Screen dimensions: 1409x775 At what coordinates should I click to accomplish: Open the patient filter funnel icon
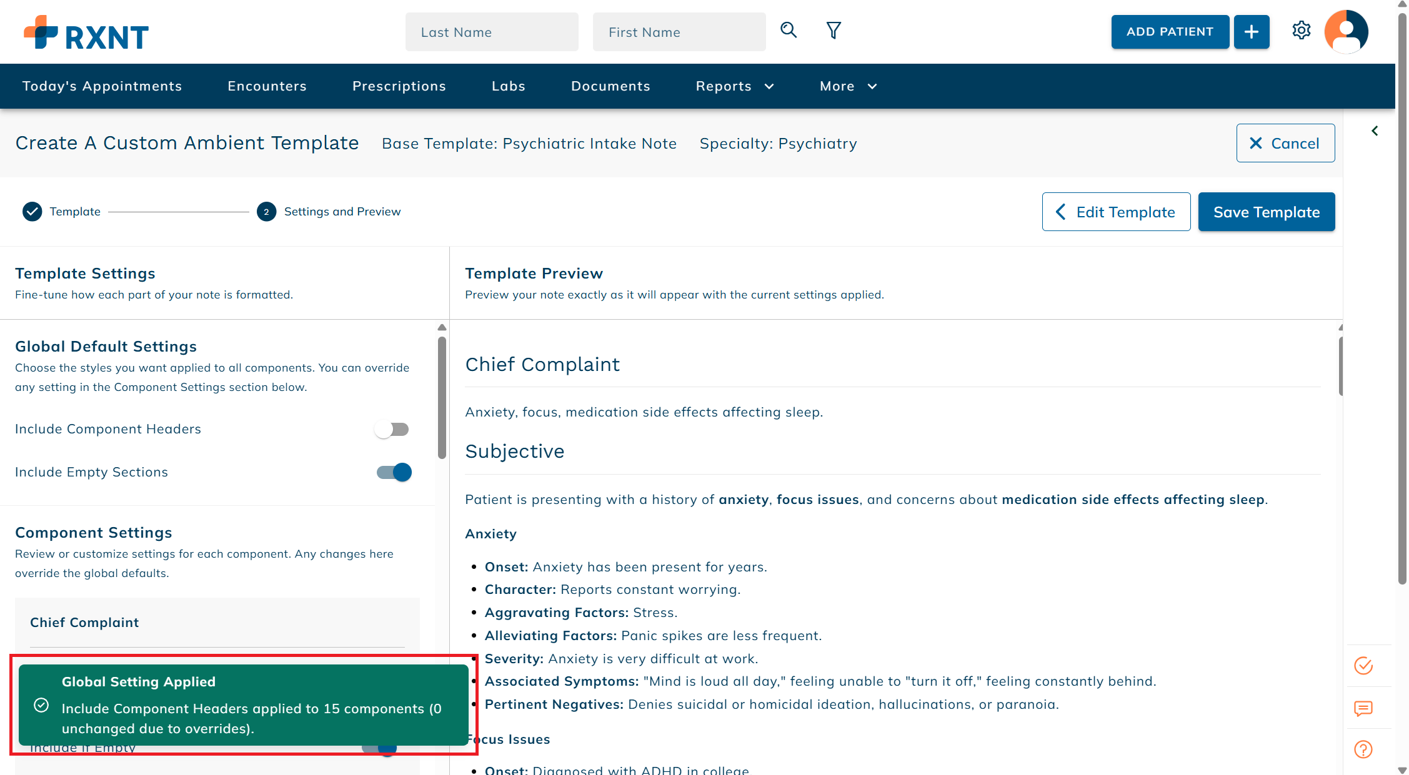coord(834,31)
